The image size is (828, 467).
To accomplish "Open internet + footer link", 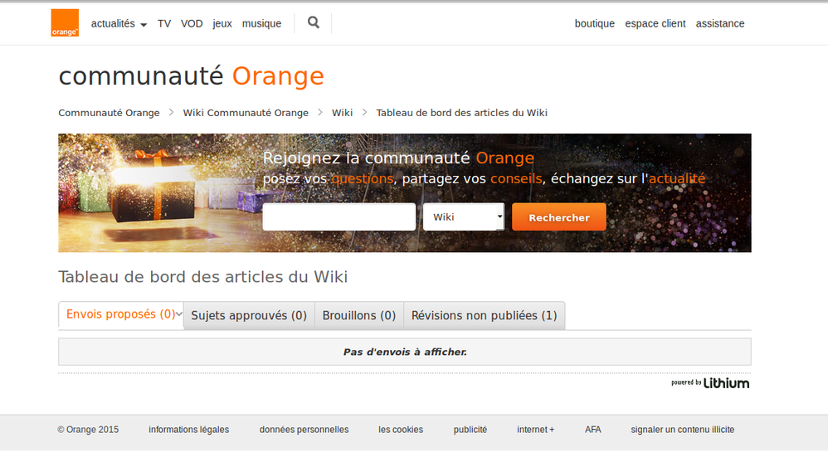I will pos(535,430).
